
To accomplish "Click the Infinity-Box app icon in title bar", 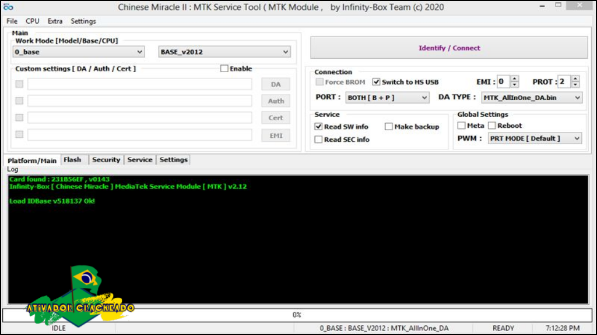I will (8, 7).
